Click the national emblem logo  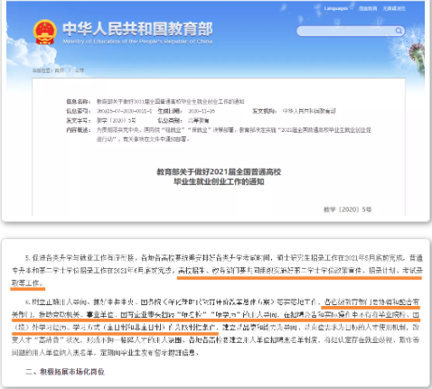[x=45, y=32]
